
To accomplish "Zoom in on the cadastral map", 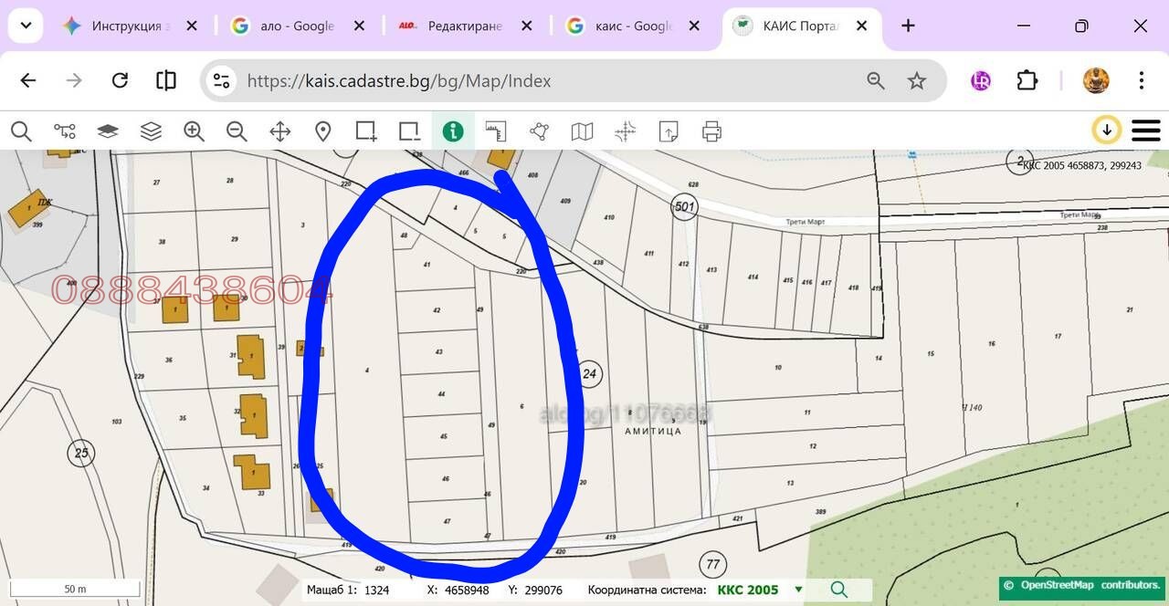I will (194, 131).
